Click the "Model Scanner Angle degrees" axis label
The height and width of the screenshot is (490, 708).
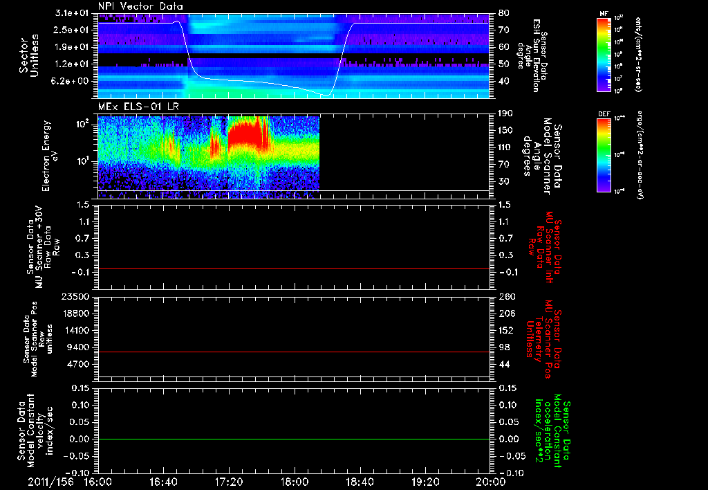[542, 156]
